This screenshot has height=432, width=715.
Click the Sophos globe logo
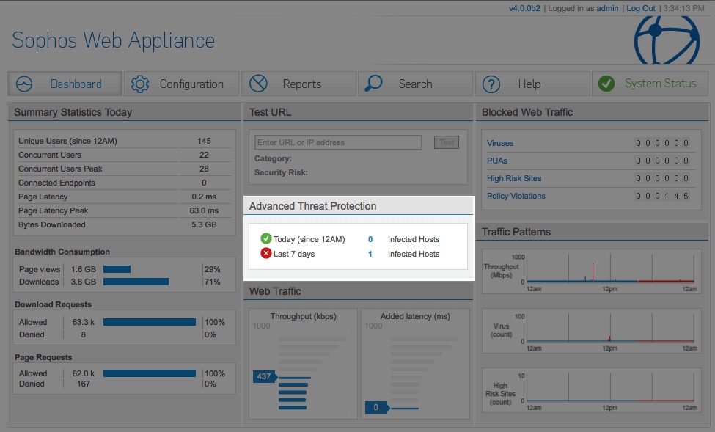point(667,40)
